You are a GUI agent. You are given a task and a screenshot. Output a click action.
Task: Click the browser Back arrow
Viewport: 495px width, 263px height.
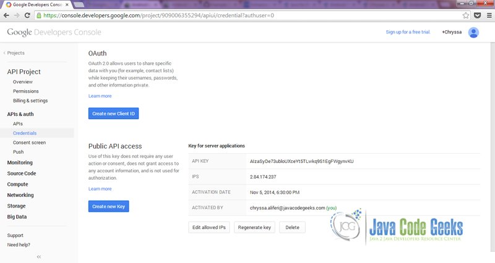[x=6, y=15]
